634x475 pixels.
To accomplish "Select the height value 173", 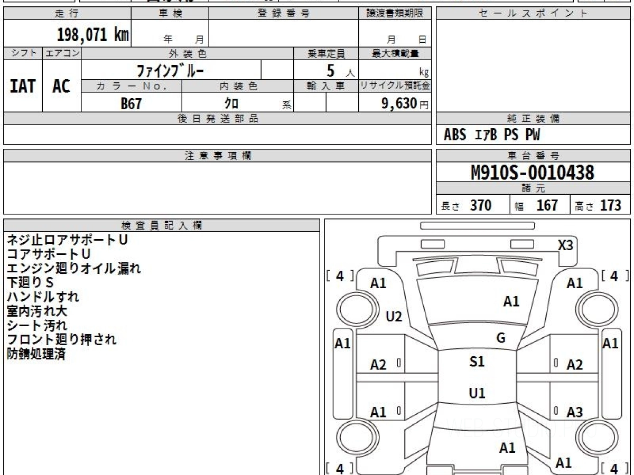I will click(610, 205).
